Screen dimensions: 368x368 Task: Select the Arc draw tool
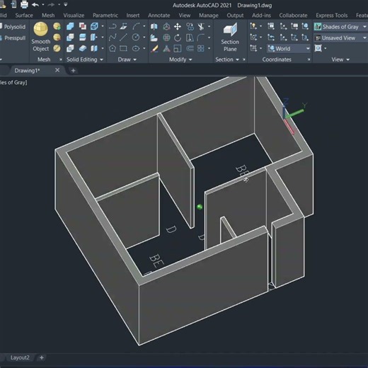136,26
